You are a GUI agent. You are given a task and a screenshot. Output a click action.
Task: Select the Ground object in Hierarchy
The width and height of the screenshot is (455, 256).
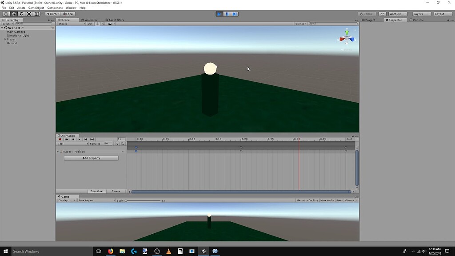(x=12, y=43)
